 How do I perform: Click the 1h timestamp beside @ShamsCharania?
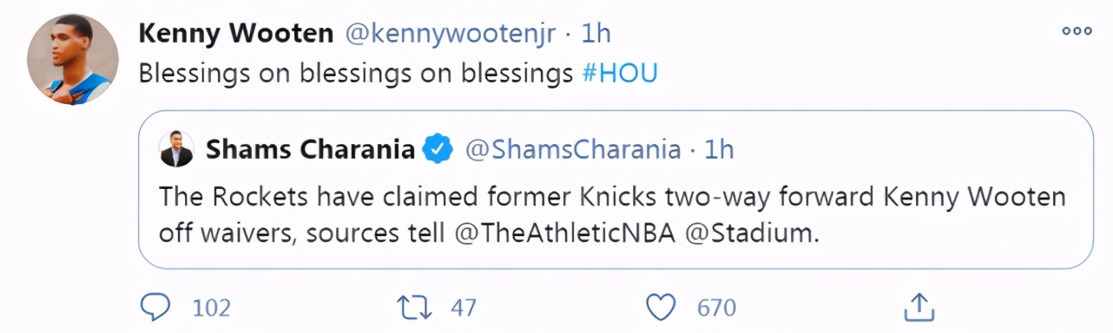719,149
